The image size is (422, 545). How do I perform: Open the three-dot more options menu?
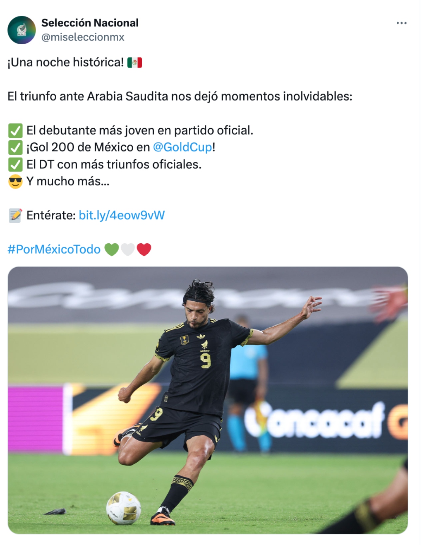pos(401,23)
